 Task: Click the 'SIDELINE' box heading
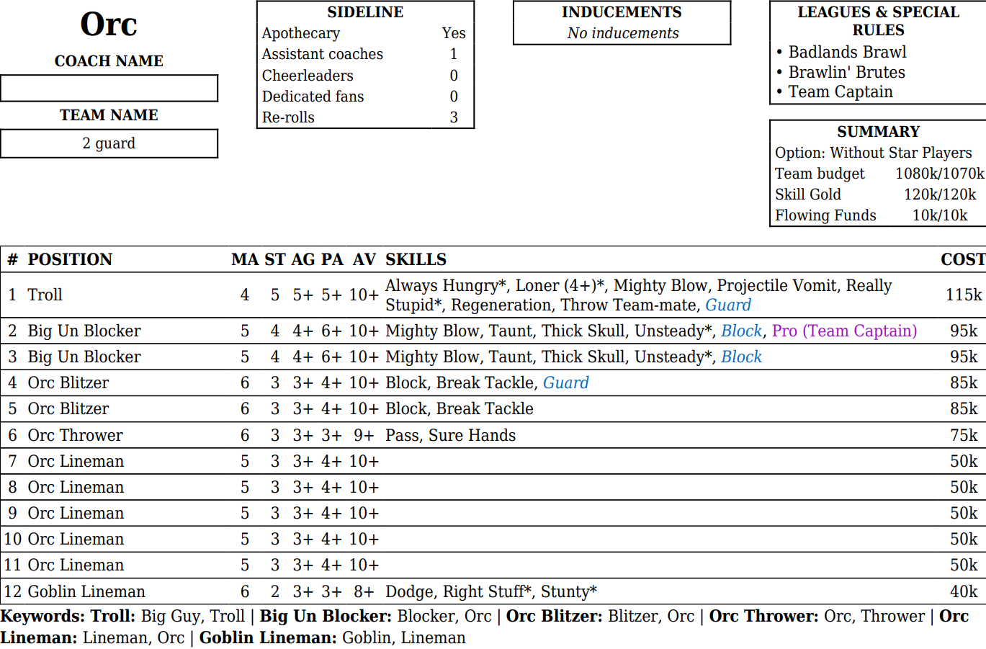tap(365, 12)
